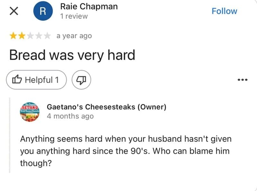Click the "1 review" count text

74,16
